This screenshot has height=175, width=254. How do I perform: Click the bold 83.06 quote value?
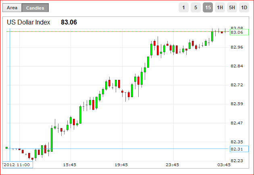tap(69, 22)
